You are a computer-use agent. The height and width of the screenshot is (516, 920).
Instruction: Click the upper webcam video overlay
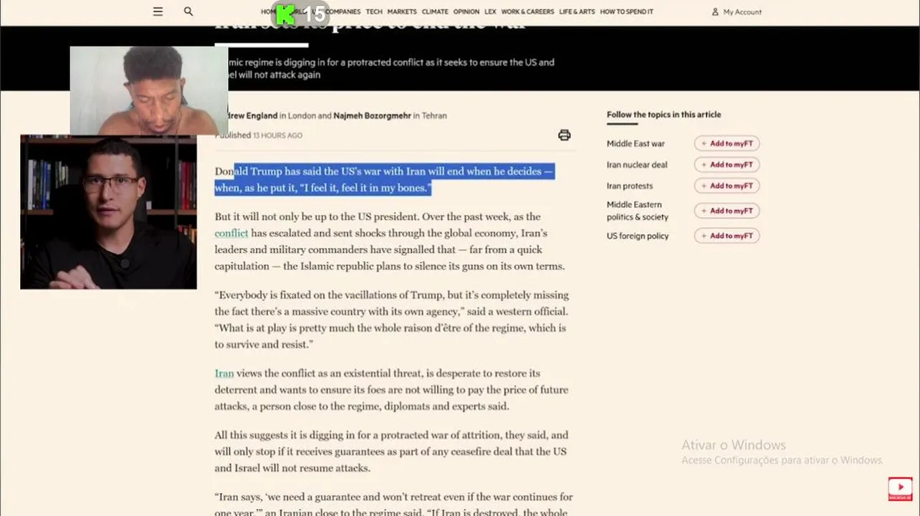pyautogui.click(x=149, y=90)
